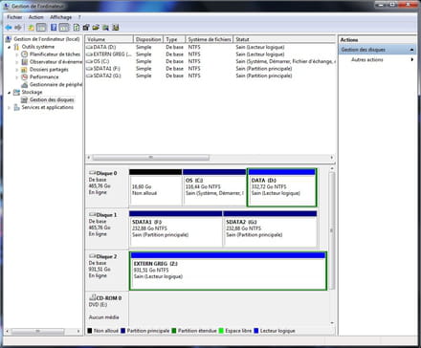Click the black Non alloué legend swatch
421x348 pixels.
(90, 331)
